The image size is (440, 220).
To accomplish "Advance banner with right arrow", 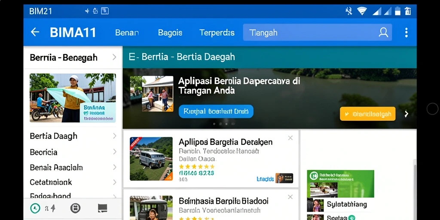I will (x=406, y=114).
